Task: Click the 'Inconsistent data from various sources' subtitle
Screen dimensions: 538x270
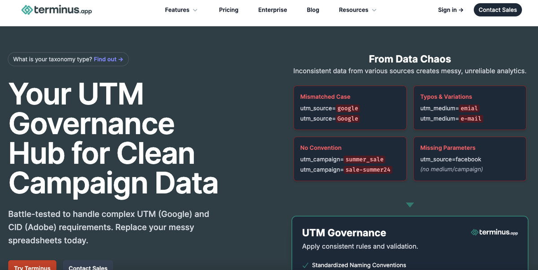Action: 410,71
